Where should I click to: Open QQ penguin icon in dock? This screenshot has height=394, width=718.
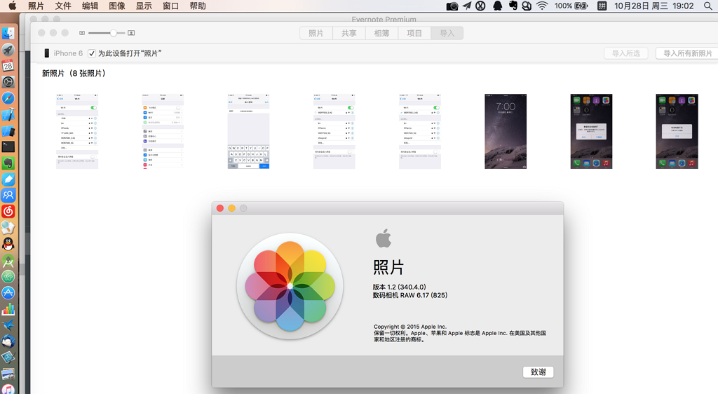[x=8, y=244]
